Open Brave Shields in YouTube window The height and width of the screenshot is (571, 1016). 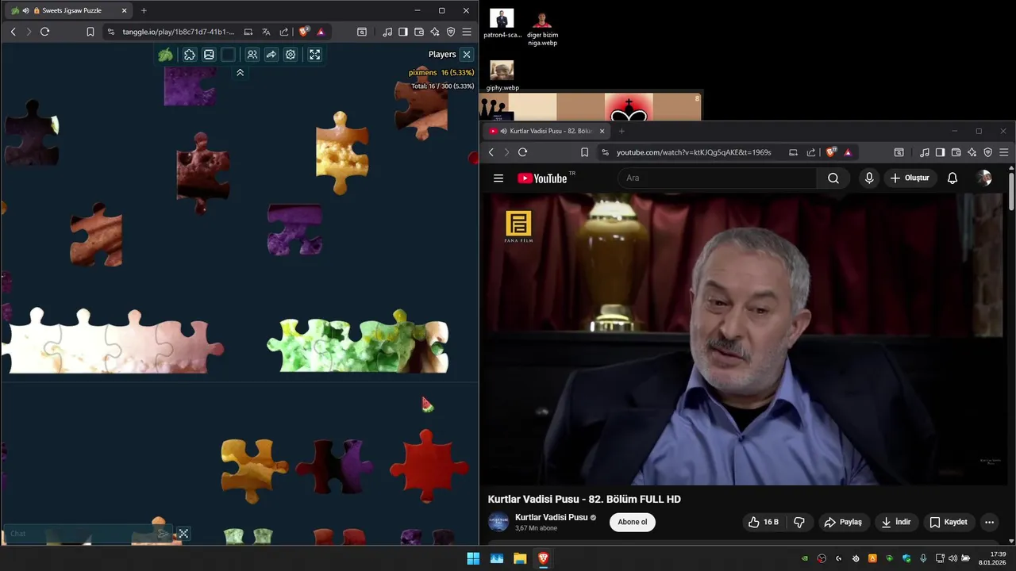tap(831, 152)
